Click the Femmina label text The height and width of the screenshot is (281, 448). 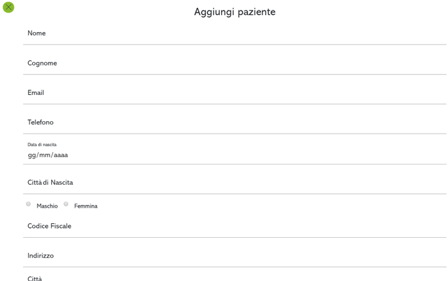[86, 206]
